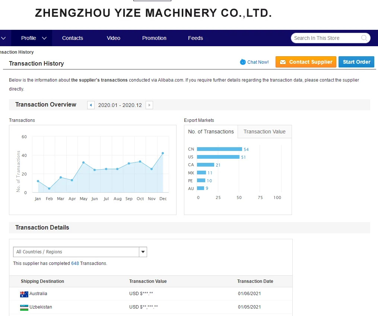378x316 pixels.
Task: Open the Video page
Action: 114,38
